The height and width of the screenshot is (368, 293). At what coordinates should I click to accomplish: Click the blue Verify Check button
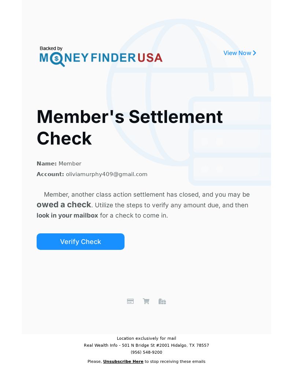81,241
